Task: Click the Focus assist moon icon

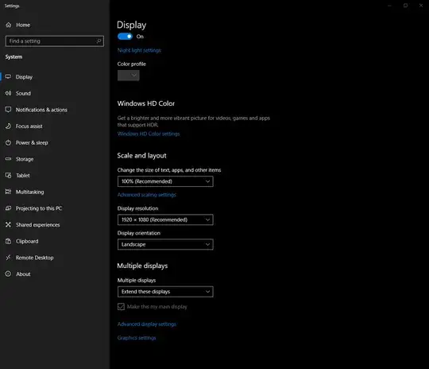Action: pos(8,126)
